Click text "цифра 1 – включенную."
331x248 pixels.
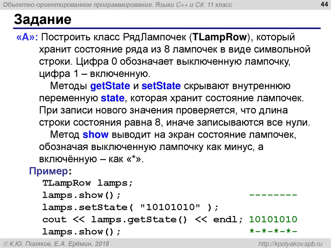coord(95,74)
